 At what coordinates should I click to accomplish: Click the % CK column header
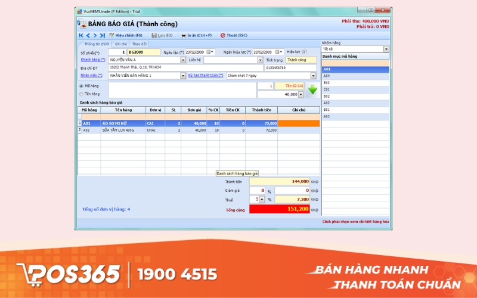[x=213, y=110]
